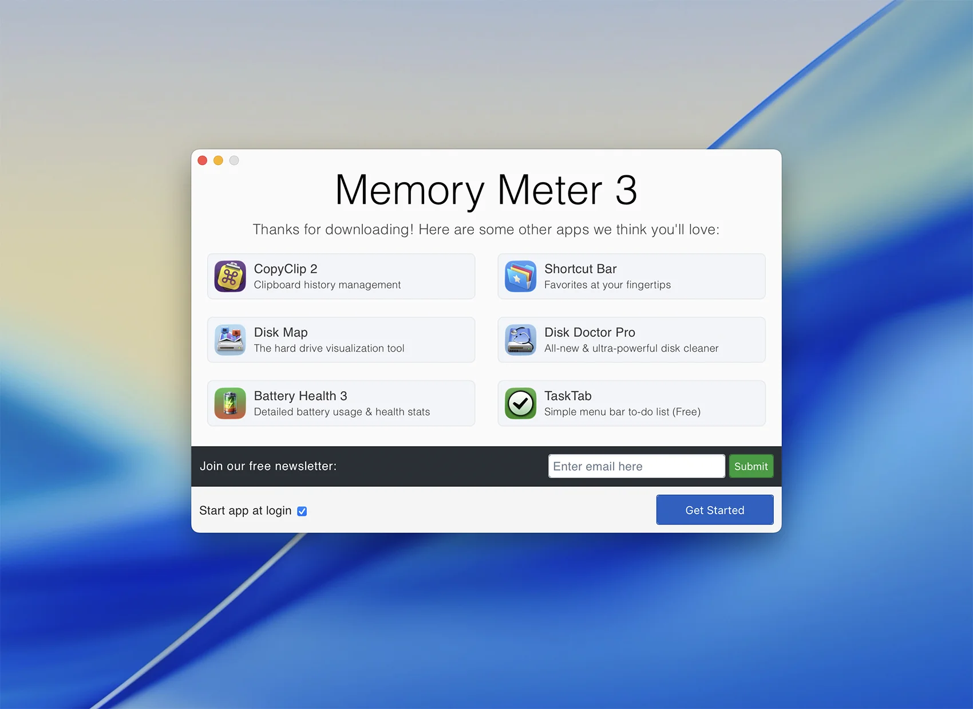This screenshot has width=973, height=709.
Task: Open the Disk Map app icon
Action: click(230, 340)
